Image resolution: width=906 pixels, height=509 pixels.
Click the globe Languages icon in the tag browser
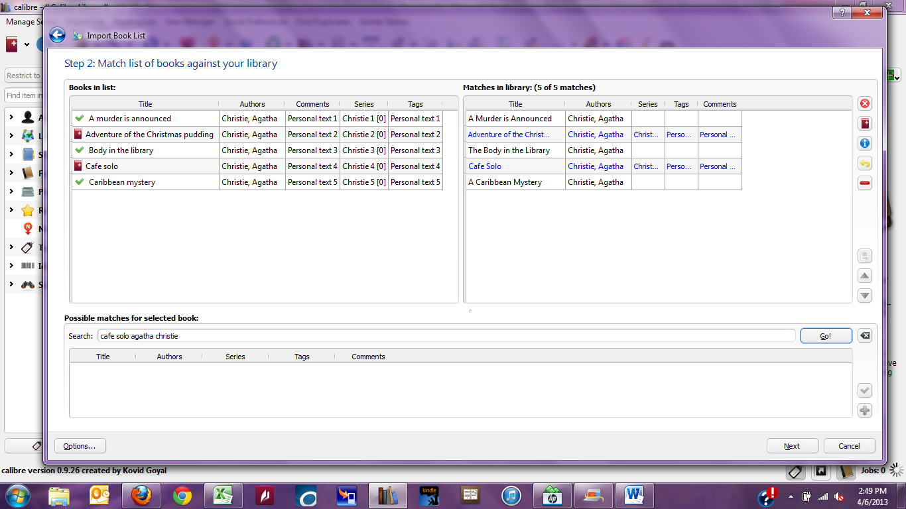[x=28, y=136]
